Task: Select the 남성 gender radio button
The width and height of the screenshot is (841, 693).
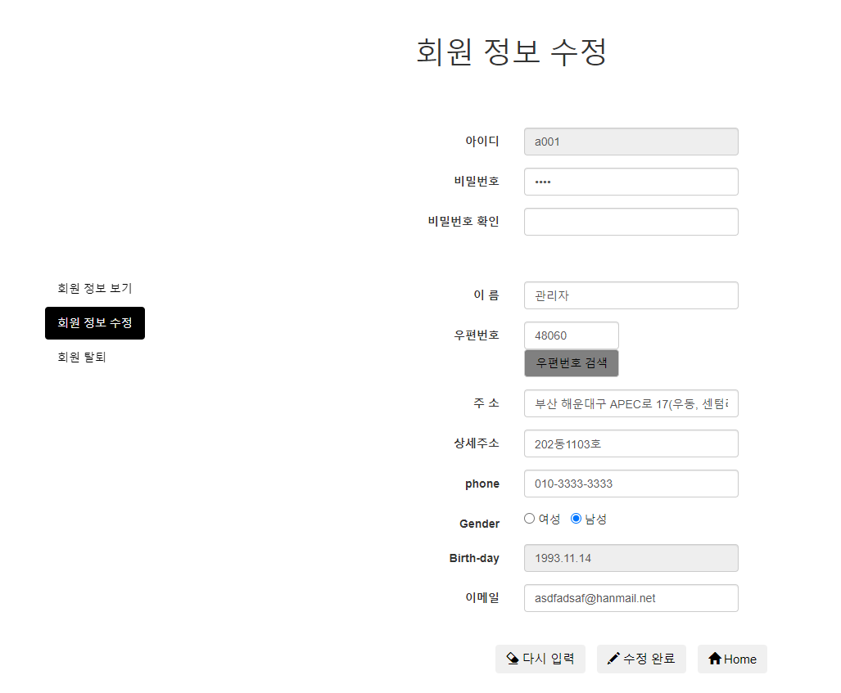Action: tap(576, 518)
